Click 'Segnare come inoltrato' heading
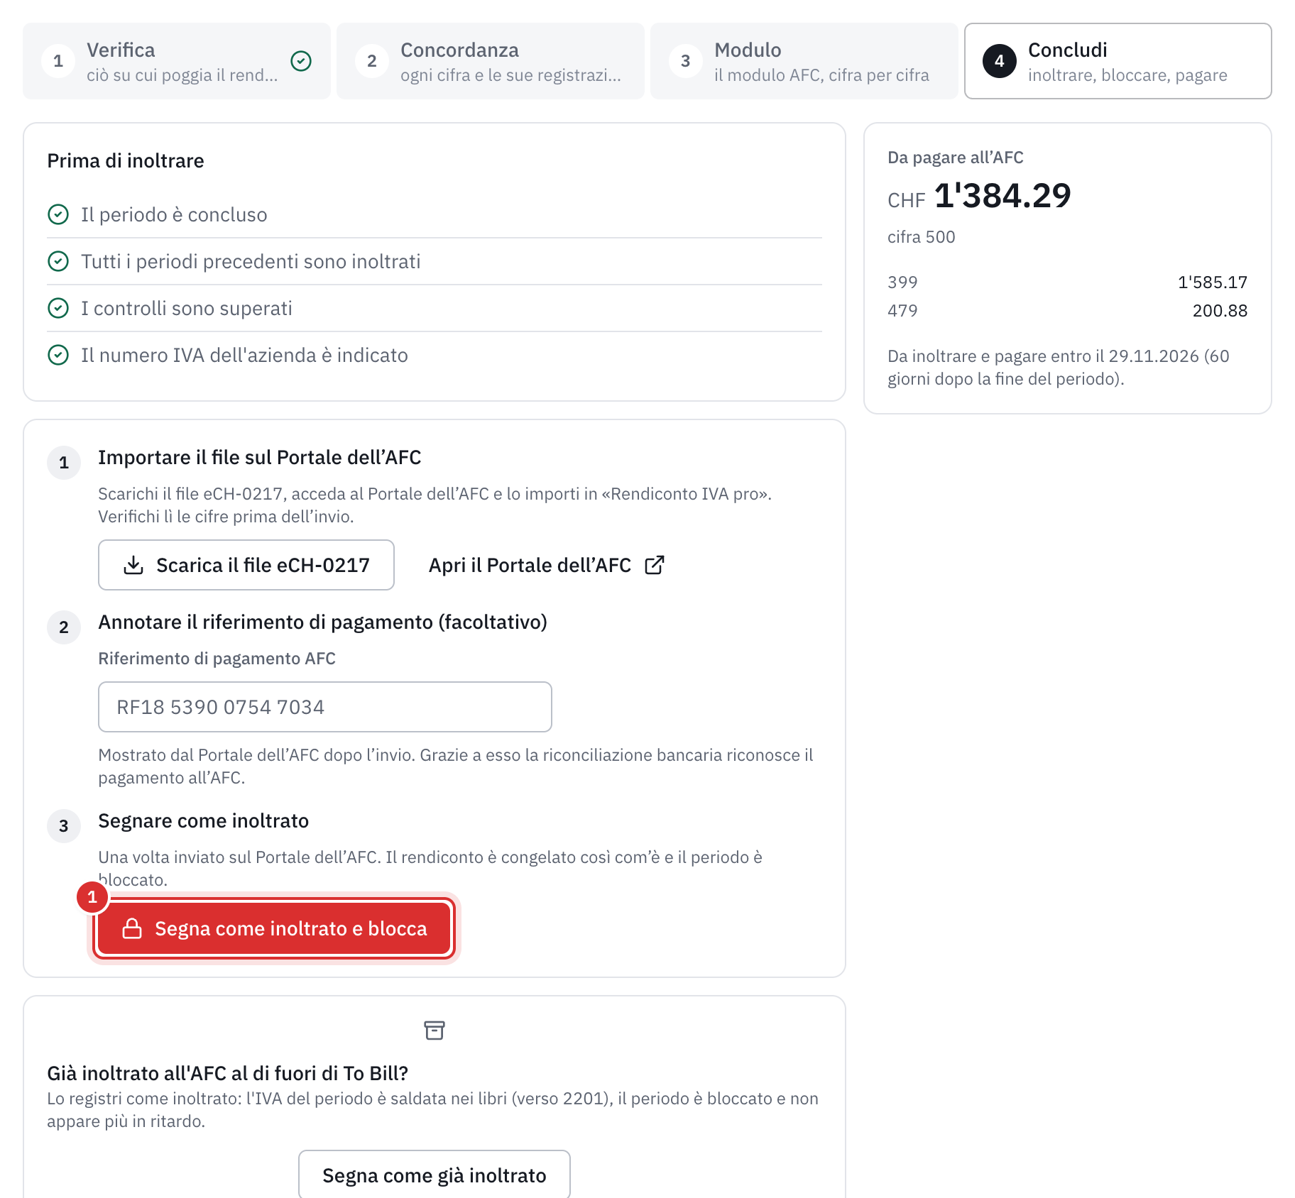This screenshot has width=1295, height=1198. [x=204, y=821]
